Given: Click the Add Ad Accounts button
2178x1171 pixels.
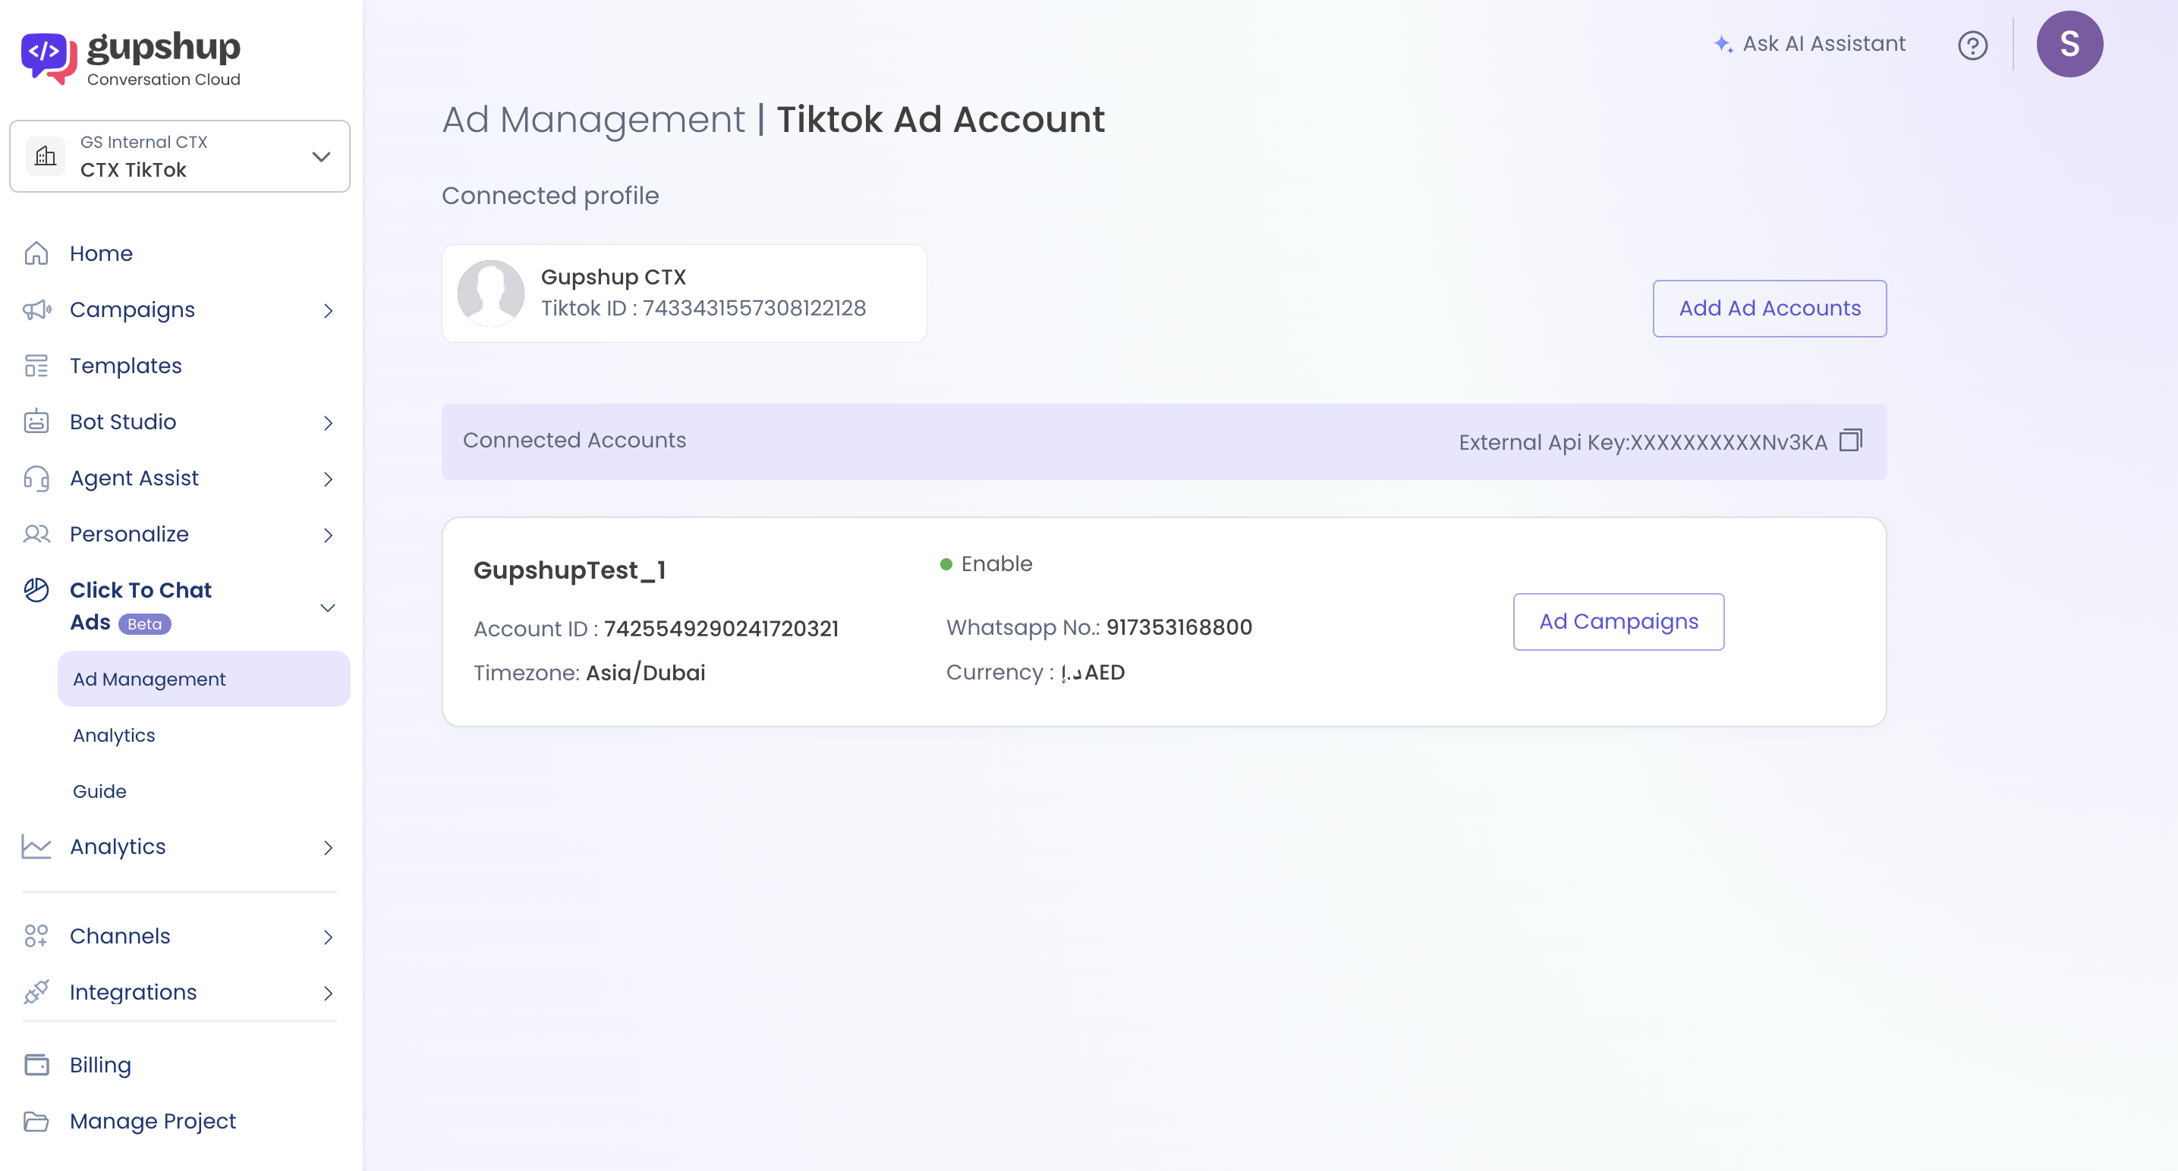Looking at the screenshot, I should coord(1769,309).
